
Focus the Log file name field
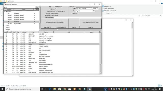pos(84,11)
